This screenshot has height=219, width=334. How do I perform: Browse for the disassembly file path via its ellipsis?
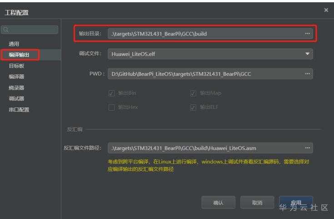click(307, 148)
